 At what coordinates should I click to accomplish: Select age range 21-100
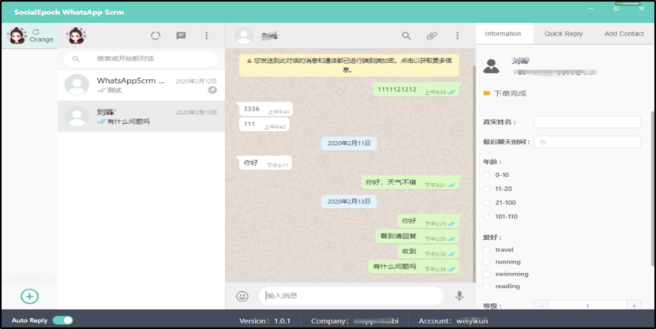coord(486,203)
